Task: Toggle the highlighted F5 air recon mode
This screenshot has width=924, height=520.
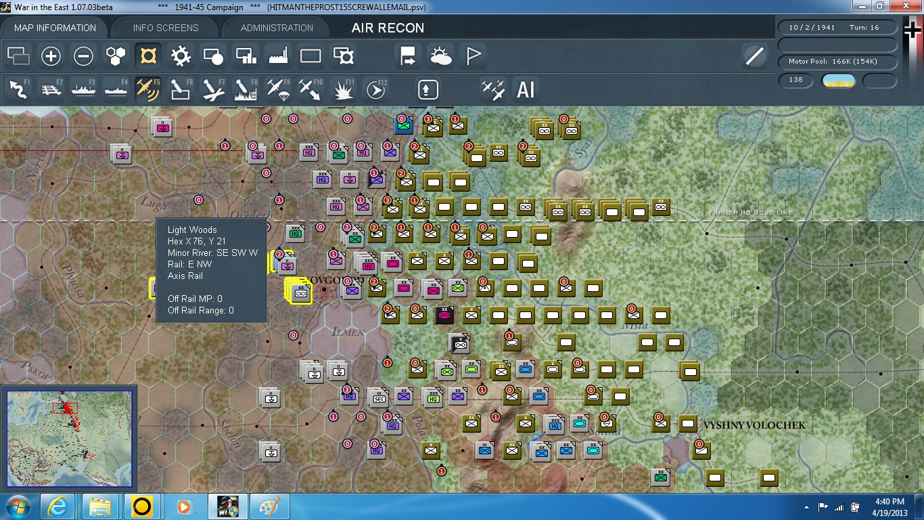Action: point(148,89)
